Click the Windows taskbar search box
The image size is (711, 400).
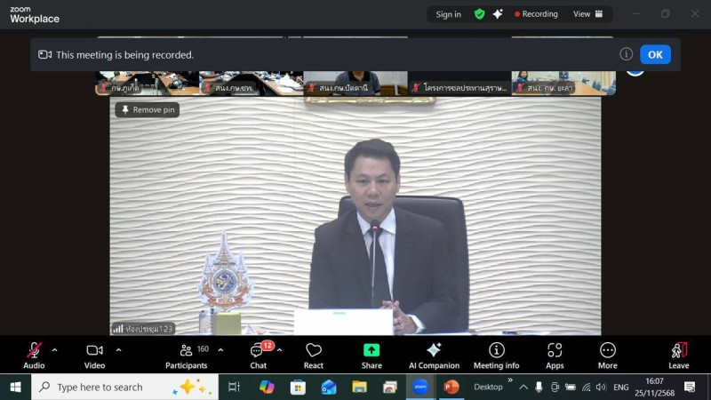(x=102, y=387)
